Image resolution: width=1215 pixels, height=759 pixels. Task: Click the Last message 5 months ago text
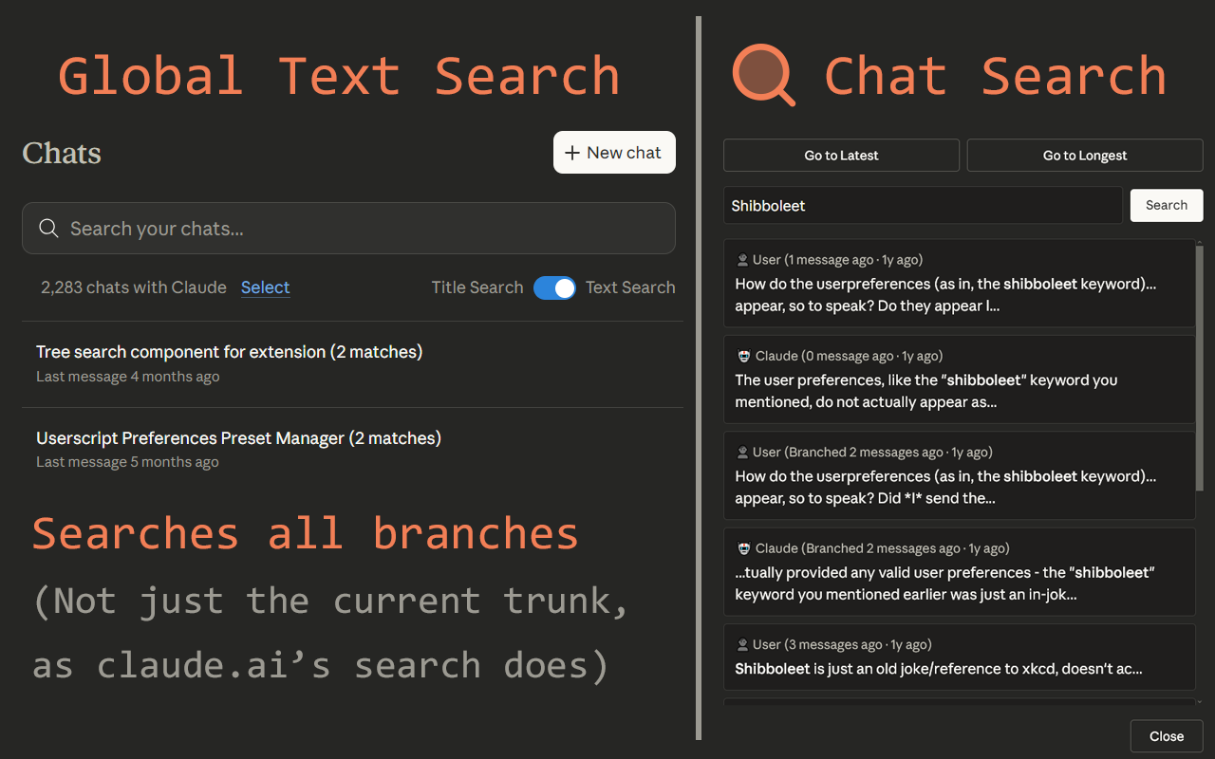click(x=127, y=462)
